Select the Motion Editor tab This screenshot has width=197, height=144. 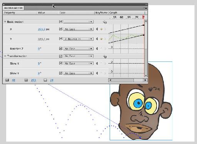(13, 8)
